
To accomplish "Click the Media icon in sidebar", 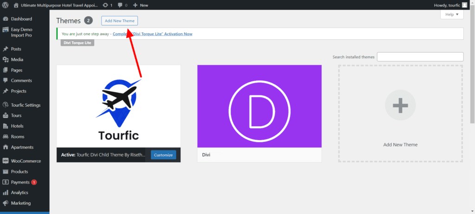I will pyautogui.click(x=5, y=60).
